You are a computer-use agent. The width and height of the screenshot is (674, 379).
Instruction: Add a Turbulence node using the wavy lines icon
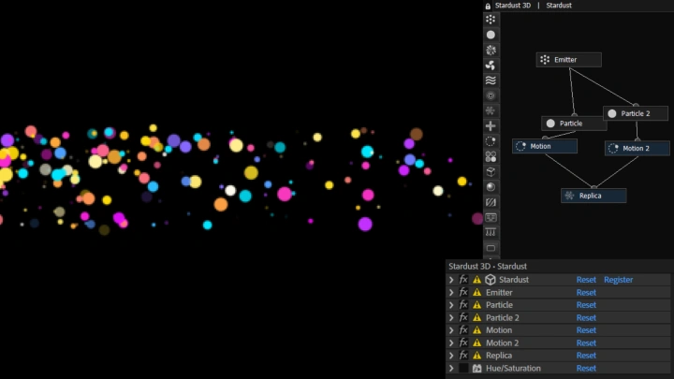491,80
